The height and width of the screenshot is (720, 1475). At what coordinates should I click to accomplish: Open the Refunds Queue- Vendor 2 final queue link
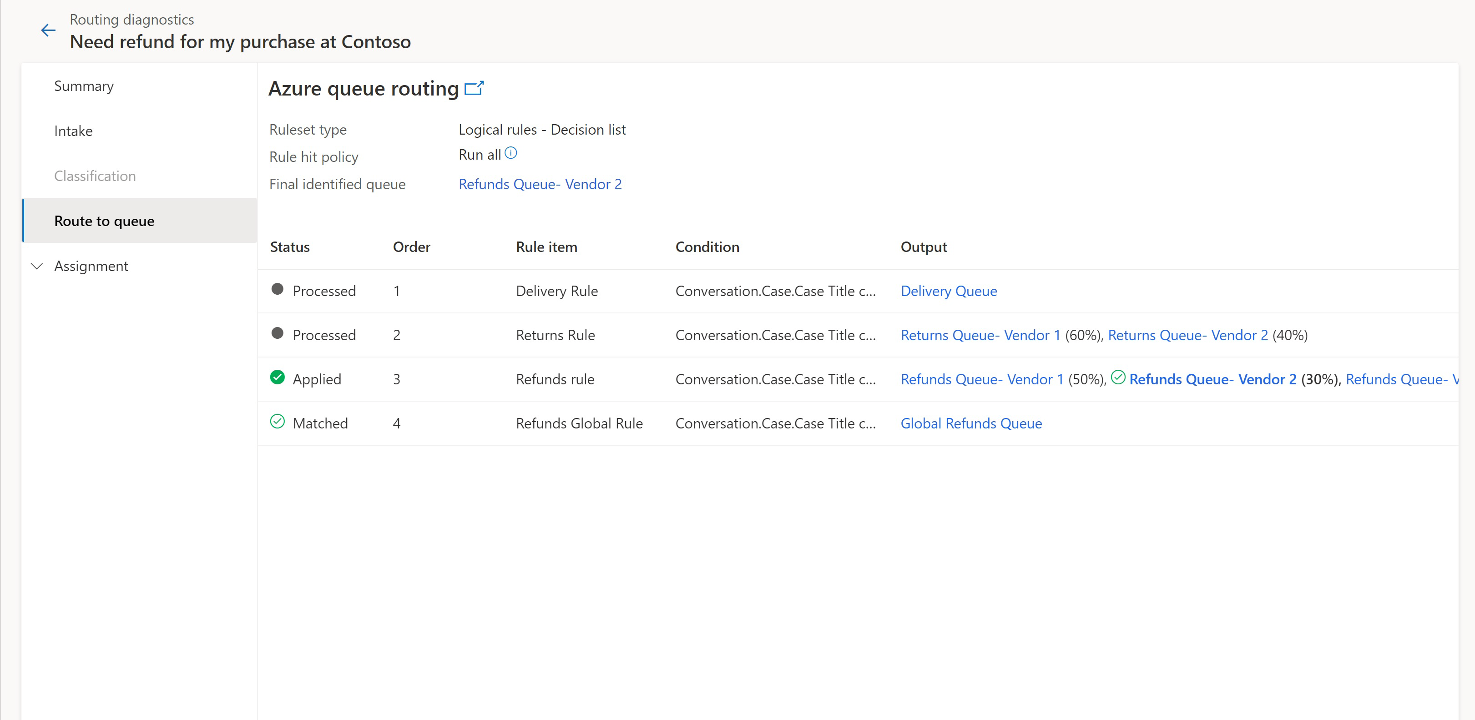coord(540,184)
